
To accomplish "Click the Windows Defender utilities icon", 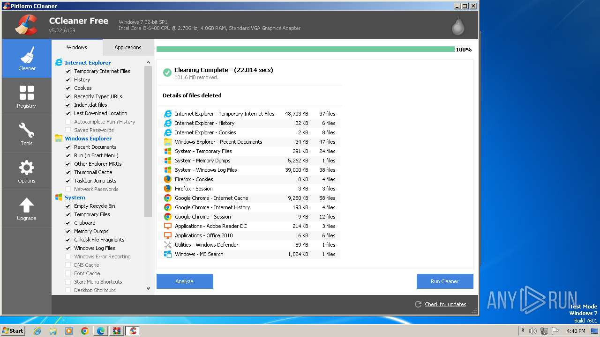I will (168, 245).
